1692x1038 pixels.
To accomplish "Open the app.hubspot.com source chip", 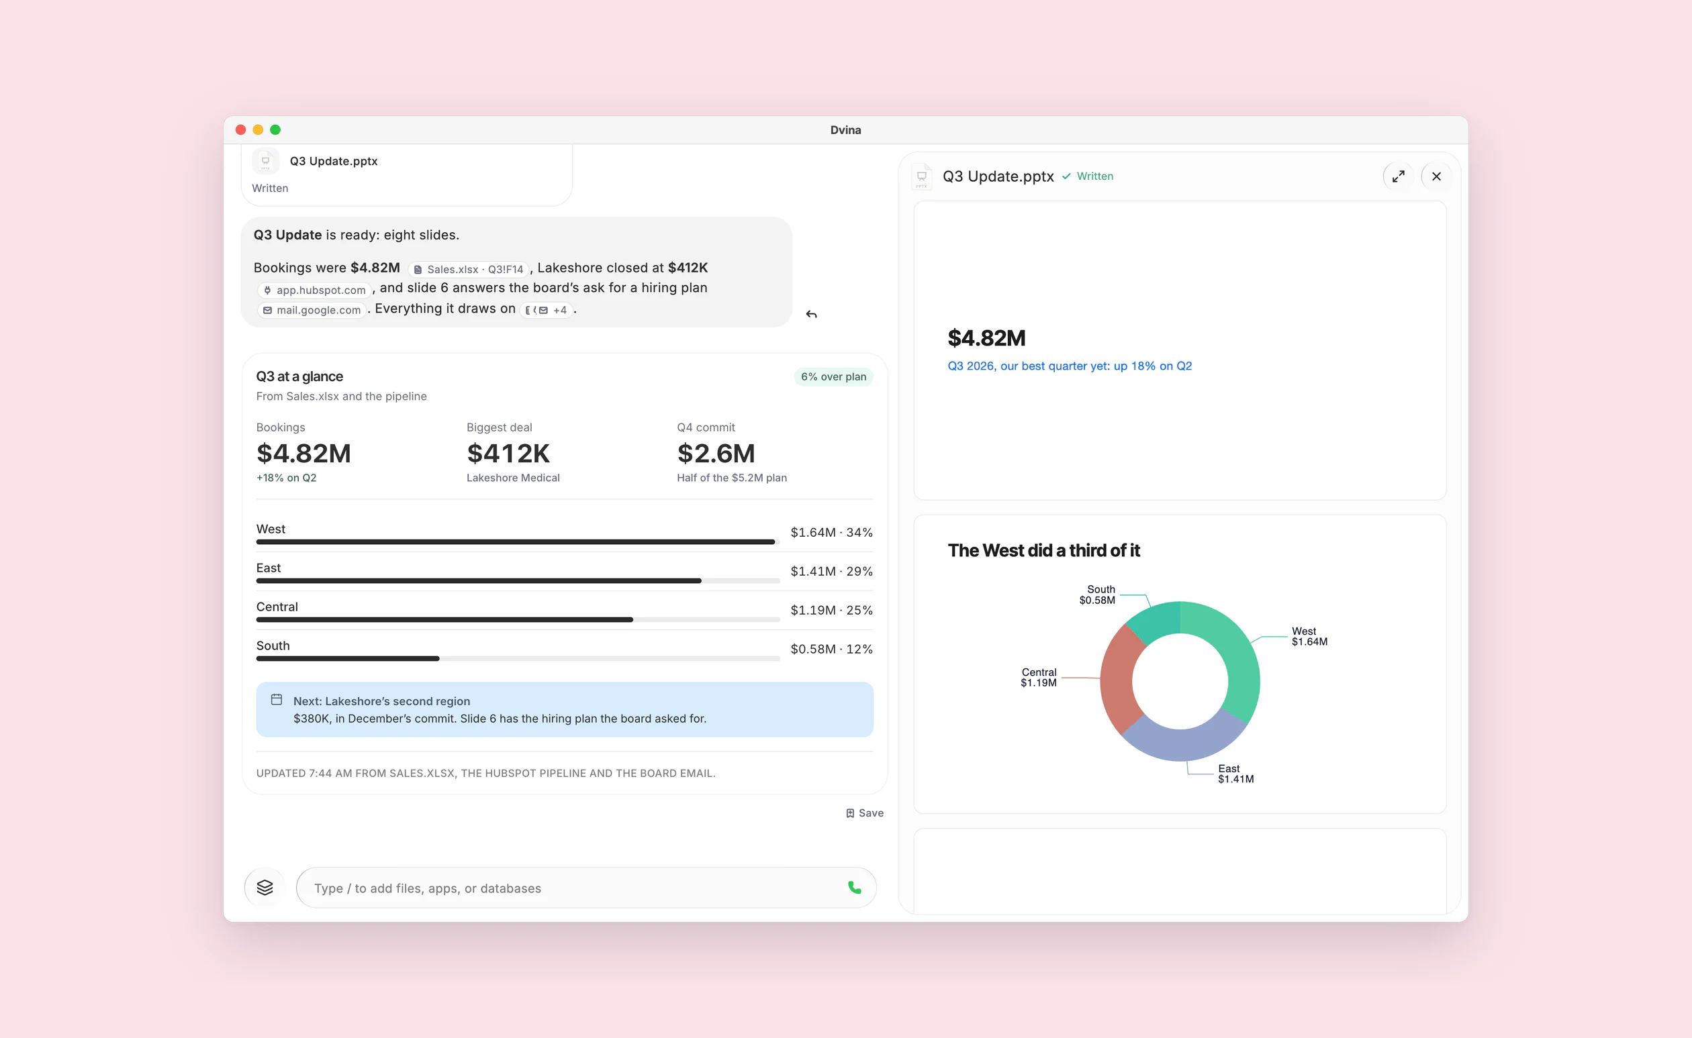I will pyautogui.click(x=315, y=290).
